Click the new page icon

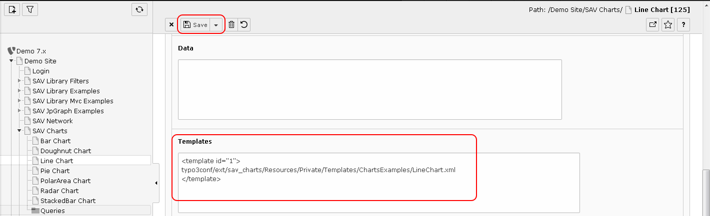tap(12, 9)
